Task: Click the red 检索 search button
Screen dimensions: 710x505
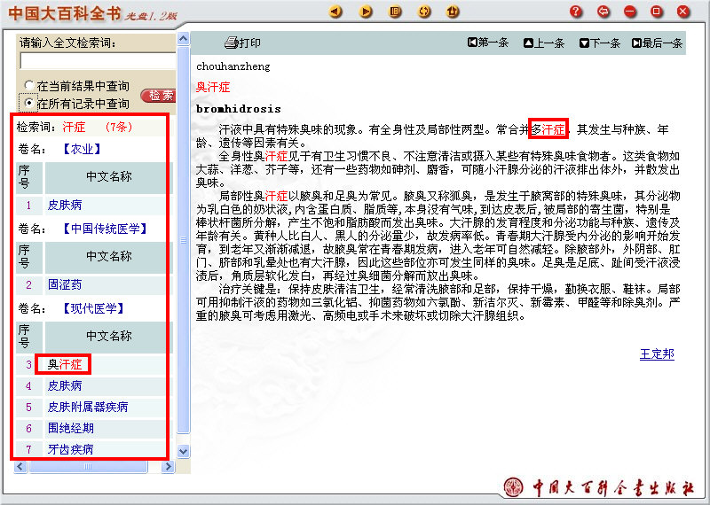Action: 160,96
